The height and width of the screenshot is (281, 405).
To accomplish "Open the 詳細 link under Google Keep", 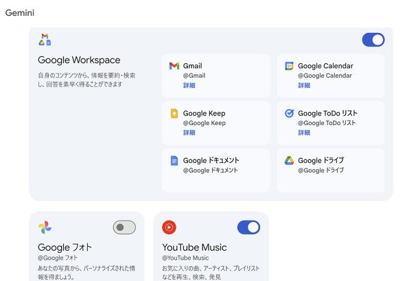I will (x=189, y=133).
